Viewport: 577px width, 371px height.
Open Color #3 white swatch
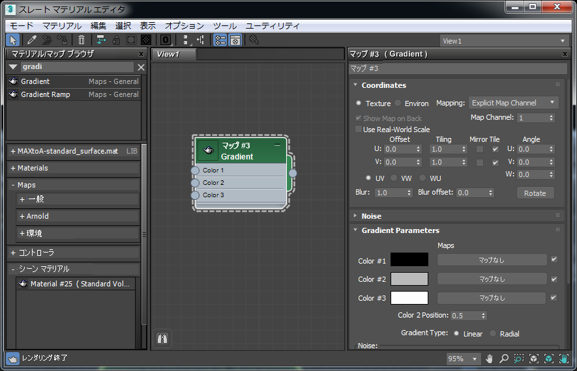(409, 297)
